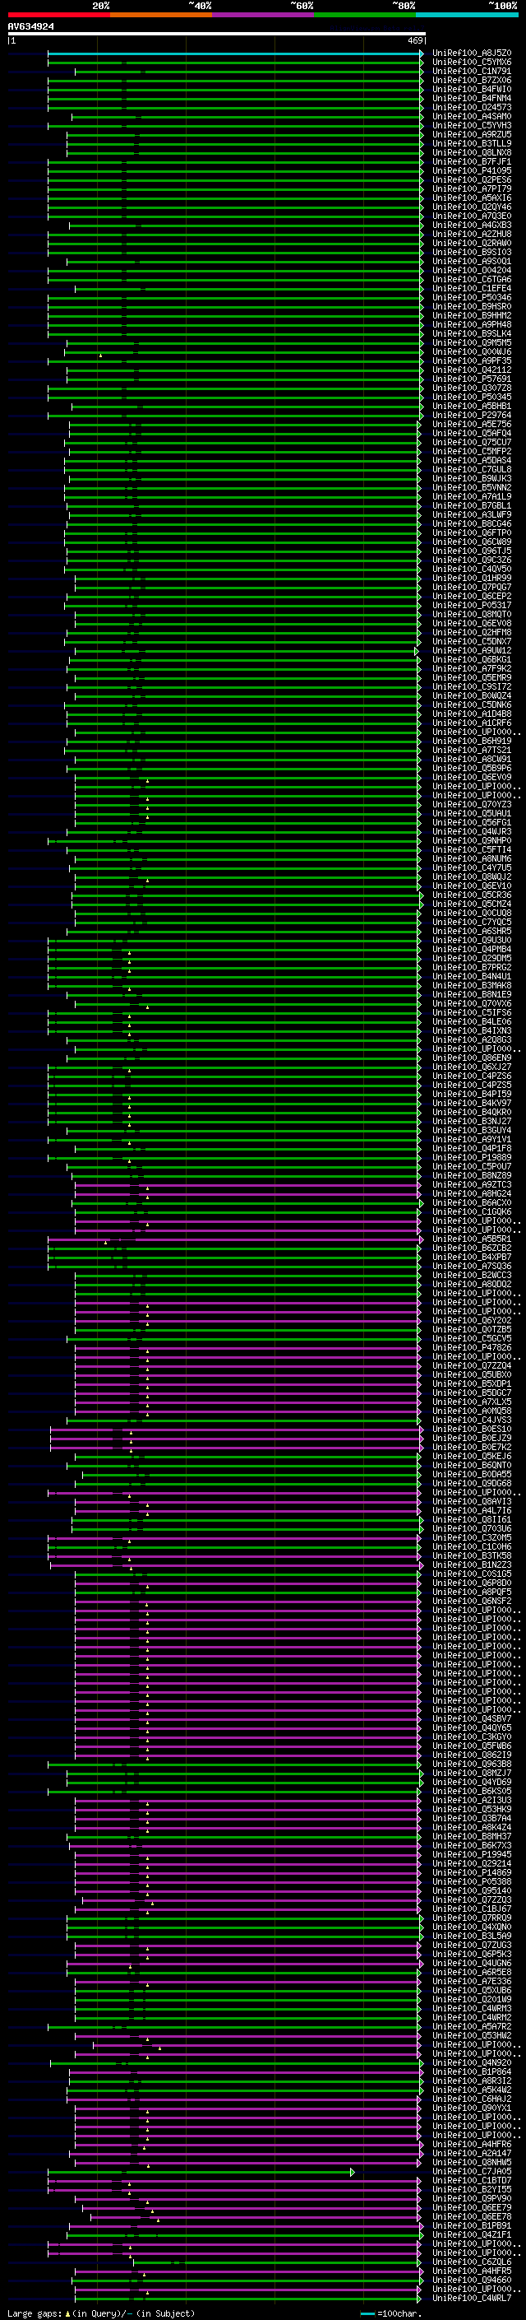
Task: Select hit label UniRef100_A9RZU5
Action: (471, 134)
